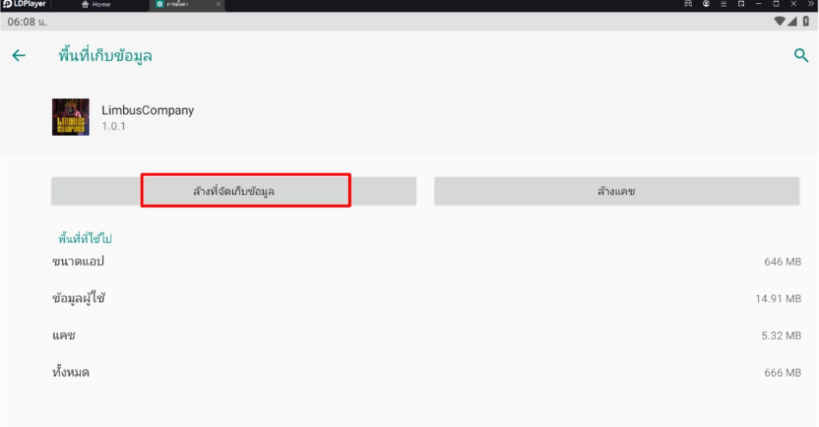
Task: Click the 14.91 MB user data value
Action: pos(778,298)
